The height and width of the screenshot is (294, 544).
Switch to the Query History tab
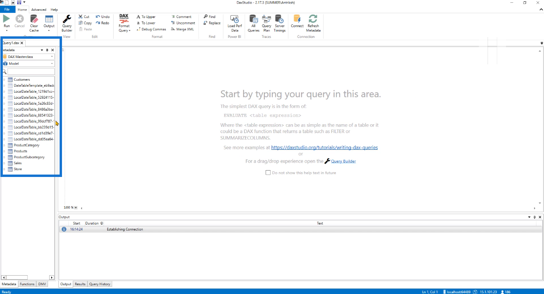tap(100, 284)
